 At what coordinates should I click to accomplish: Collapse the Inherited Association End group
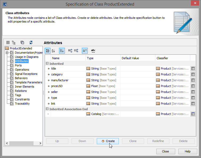click(47, 109)
